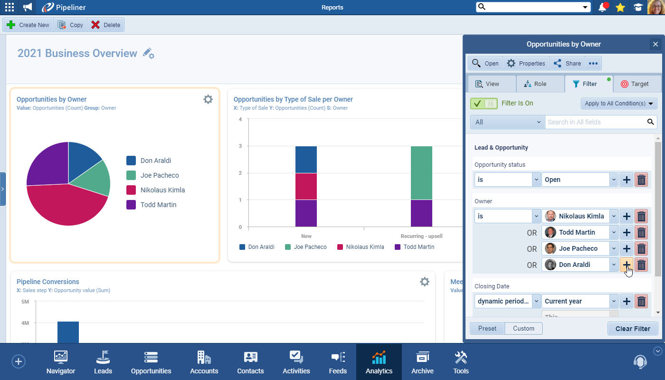The width and height of the screenshot is (665, 380).
Task: Click the Create New button
Action: [28, 25]
